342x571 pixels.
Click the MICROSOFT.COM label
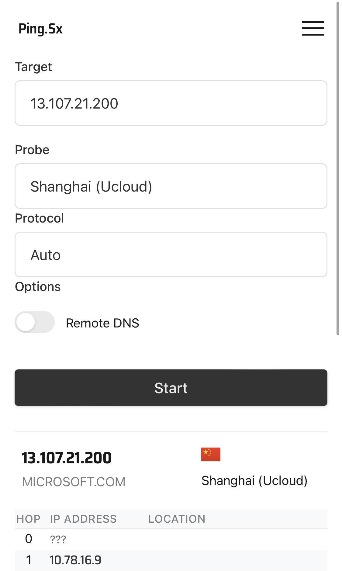74,482
